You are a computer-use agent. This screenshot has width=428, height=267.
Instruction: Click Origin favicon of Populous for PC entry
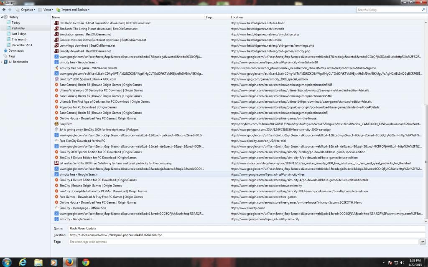pyautogui.click(x=56, y=107)
